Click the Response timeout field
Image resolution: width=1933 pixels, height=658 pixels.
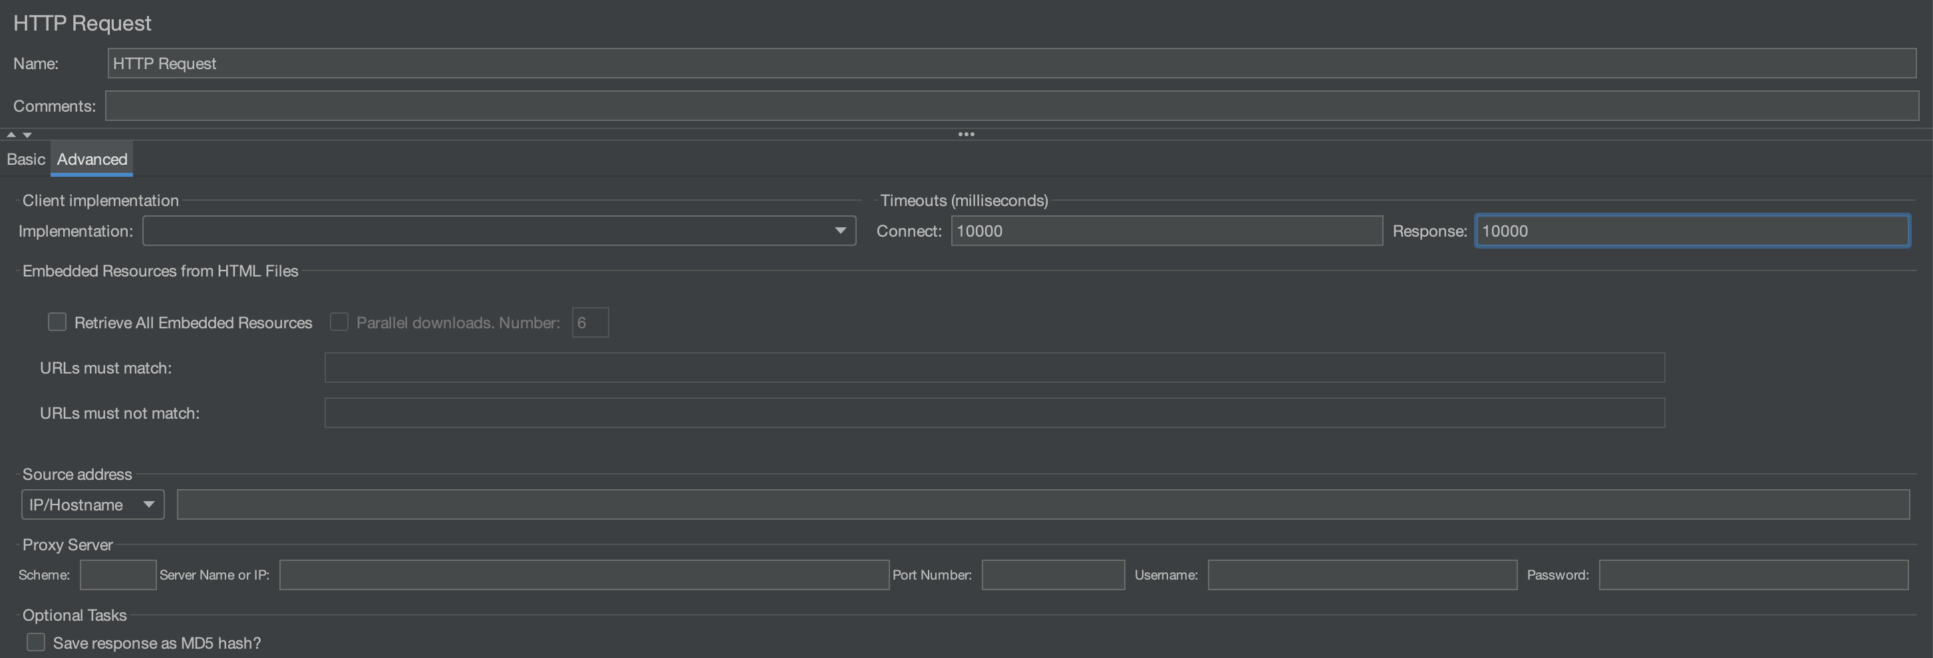click(x=1692, y=231)
